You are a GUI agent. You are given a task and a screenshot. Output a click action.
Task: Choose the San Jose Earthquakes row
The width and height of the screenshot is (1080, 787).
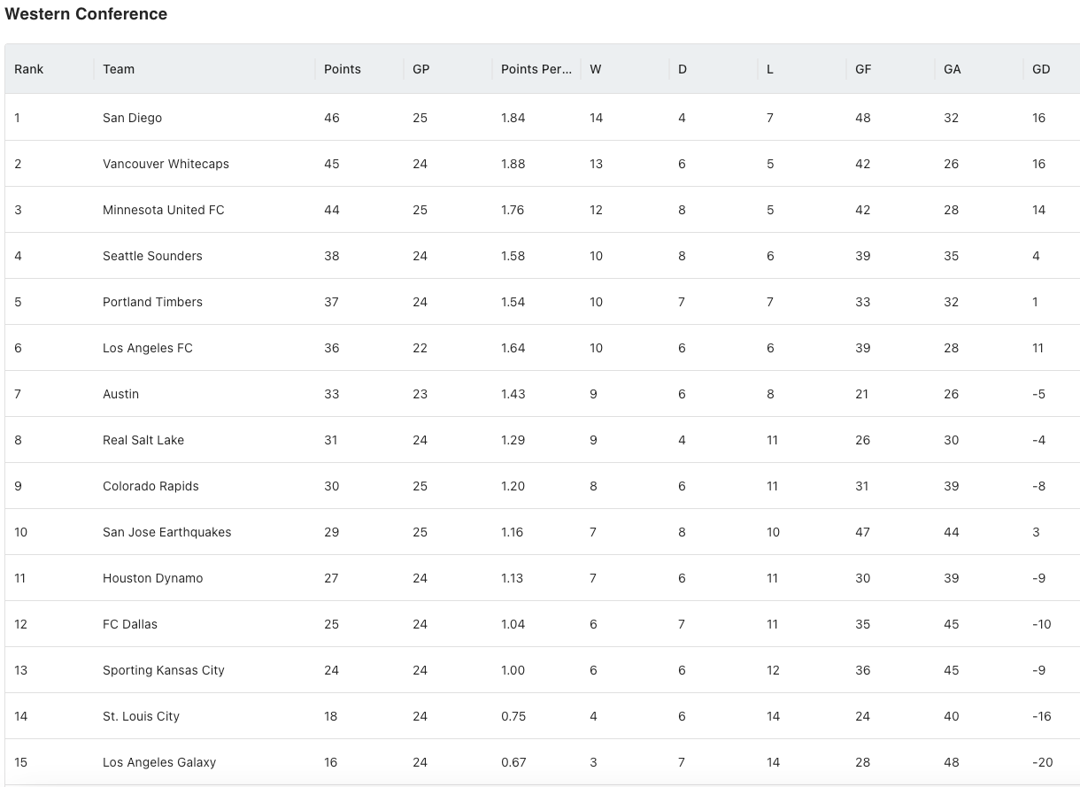tap(543, 532)
